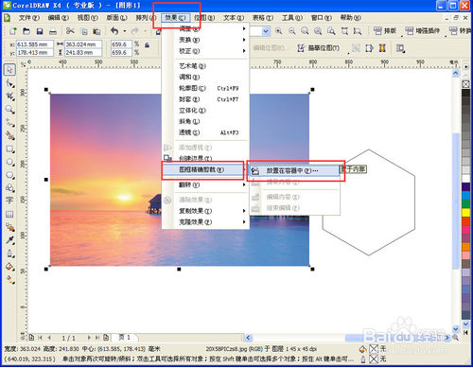Viewport: 473px width, 368px height.
Task: Click the Print icon
Action: [53, 31]
